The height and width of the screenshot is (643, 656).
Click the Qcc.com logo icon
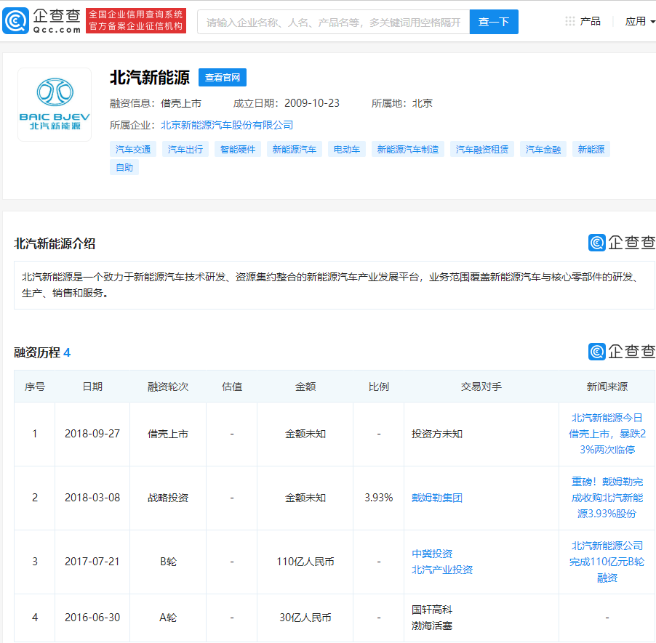[x=16, y=21]
